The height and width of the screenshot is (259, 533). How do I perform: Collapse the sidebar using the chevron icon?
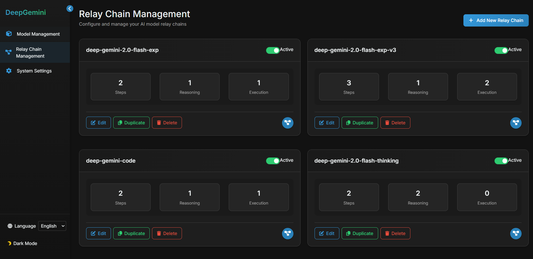tap(70, 9)
